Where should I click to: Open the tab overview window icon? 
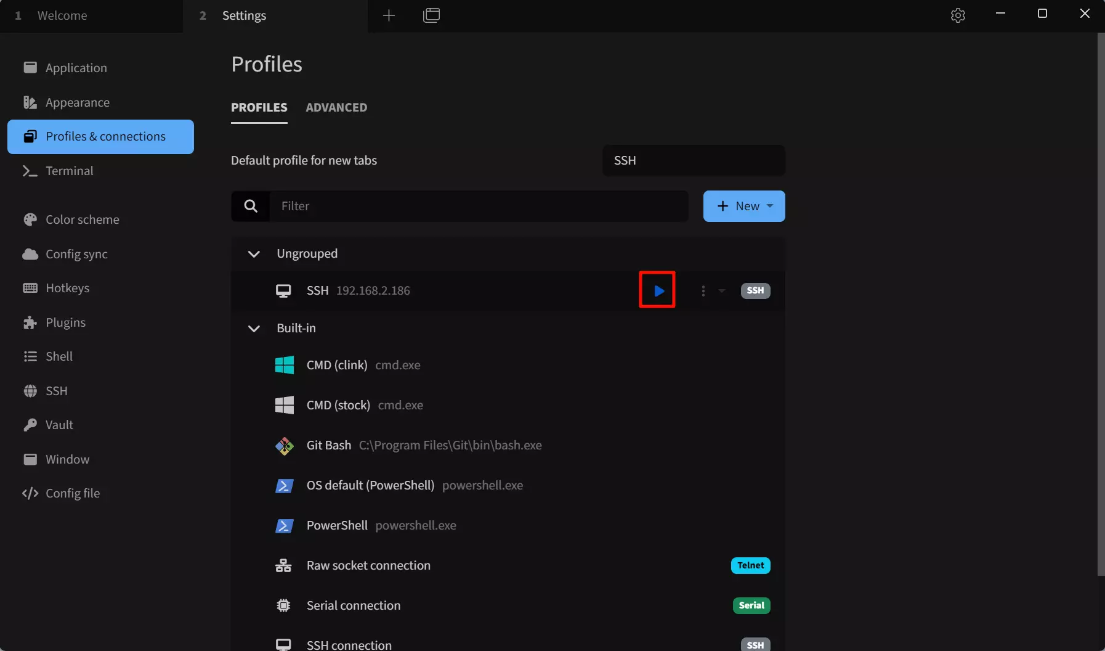pos(431,15)
